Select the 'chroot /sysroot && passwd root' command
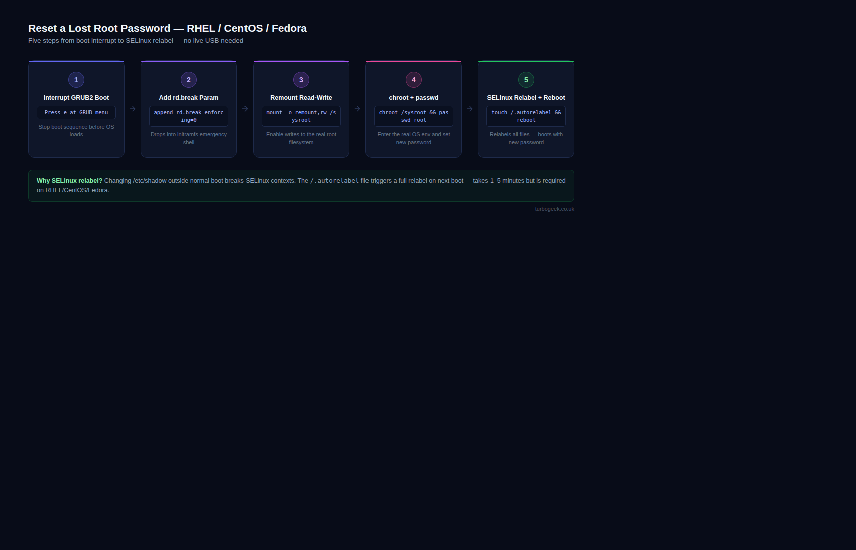Image resolution: width=856 pixels, height=550 pixels. [414, 116]
